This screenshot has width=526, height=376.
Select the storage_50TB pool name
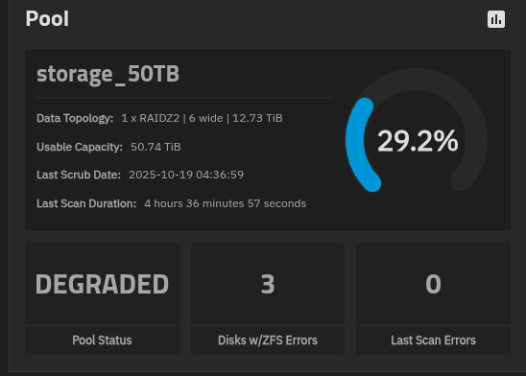[x=108, y=74]
